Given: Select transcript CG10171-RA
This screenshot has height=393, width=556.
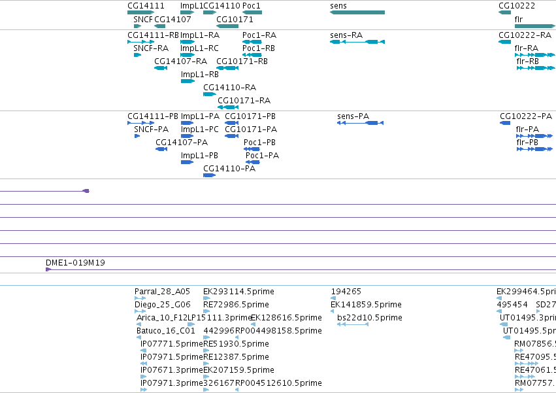Looking at the screenshot, I should (228, 108).
